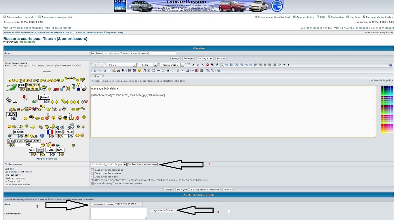Uncheck Attacher ma signature option
The height and width of the screenshot is (220, 394).
(92, 180)
